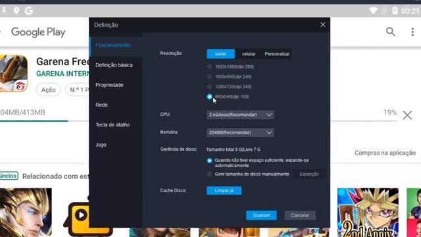Choose manual disk size management option
Viewport: 421px width, 237px height.
click(209, 174)
